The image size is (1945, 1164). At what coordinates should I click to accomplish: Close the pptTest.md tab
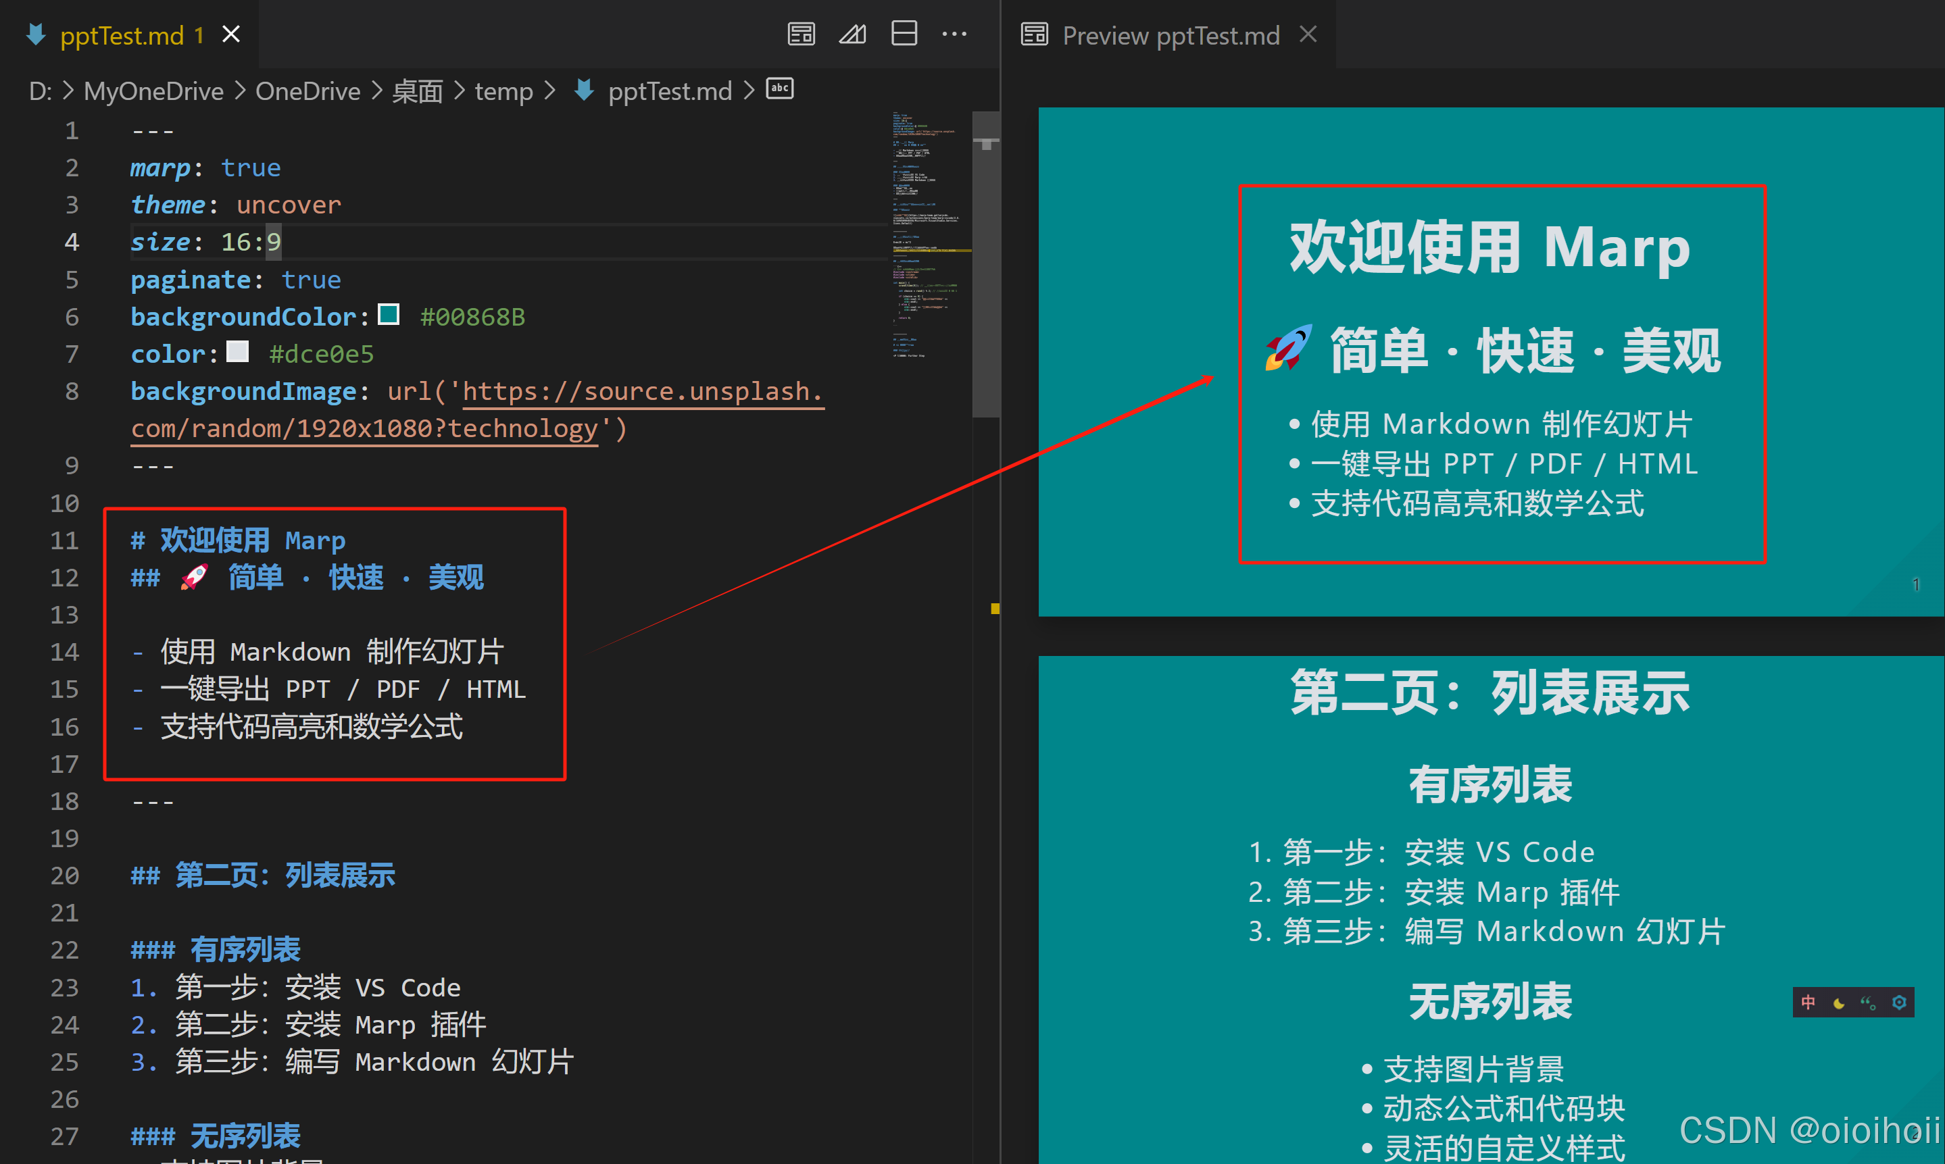pos(230,34)
